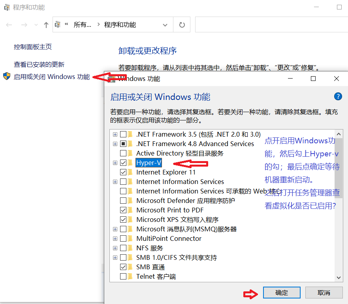Go up one folder level arrow

tap(46, 25)
